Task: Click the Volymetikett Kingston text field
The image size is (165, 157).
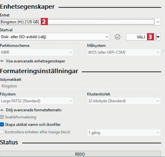Action: (80, 86)
